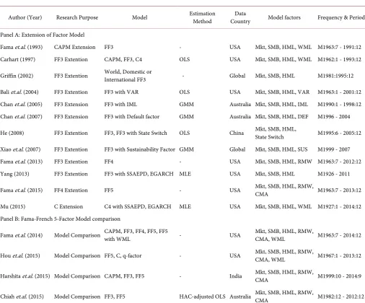Click 'FF3 with Default factor' model cell

click(x=132, y=117)
